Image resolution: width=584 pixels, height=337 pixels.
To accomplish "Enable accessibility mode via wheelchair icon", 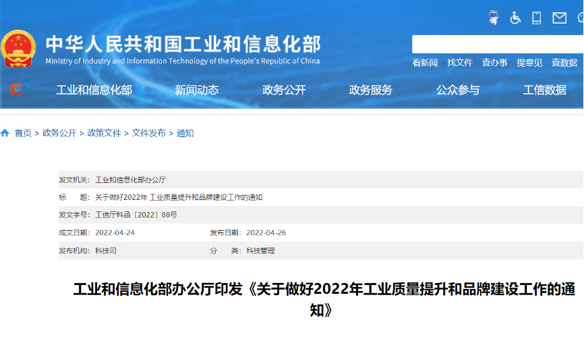I will pyautogui.click(x=515, y=18).
